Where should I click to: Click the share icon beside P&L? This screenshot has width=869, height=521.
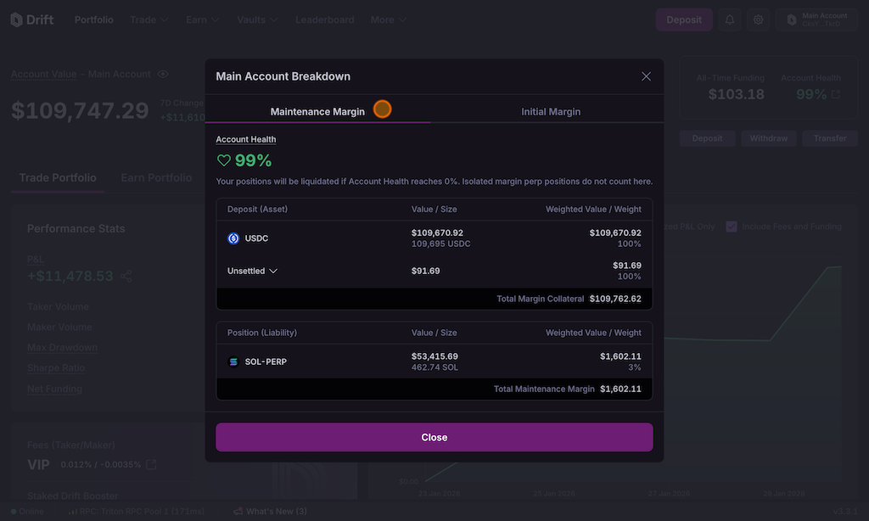tap(126, 276)
